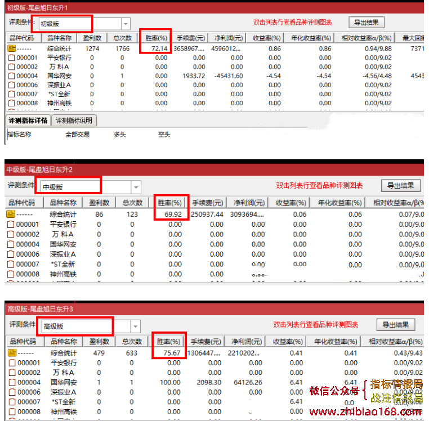Click 全部交易 column label in details panel
The width and height of the screenshot is (429, 421).
[78, 135]
